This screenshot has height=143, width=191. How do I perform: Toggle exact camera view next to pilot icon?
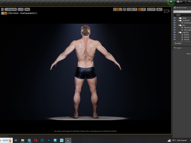coord(6,13)
